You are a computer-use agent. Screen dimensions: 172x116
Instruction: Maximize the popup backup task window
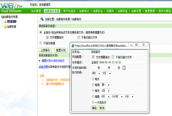tap(136, 45)
